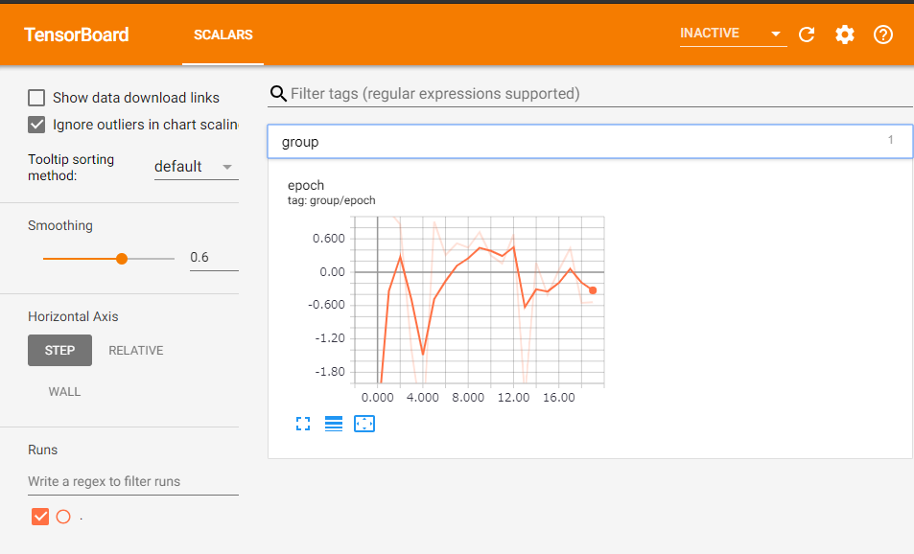
Task: Adjust the smoothing slider
Action: [x=121, y=258]
